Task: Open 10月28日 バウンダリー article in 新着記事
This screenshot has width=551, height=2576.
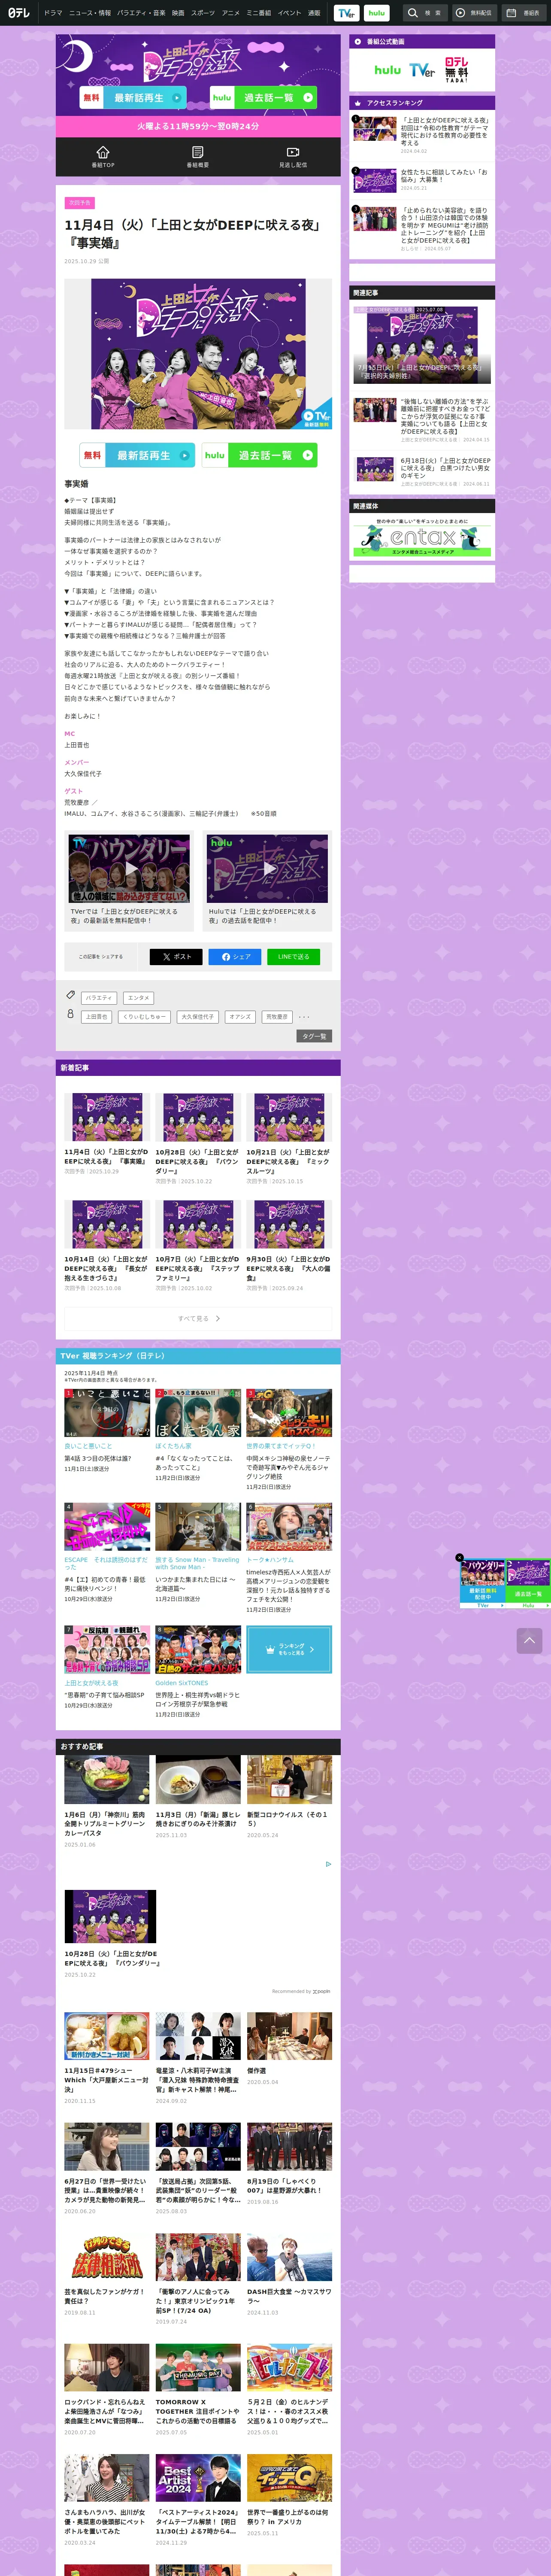Action: 198,1138
